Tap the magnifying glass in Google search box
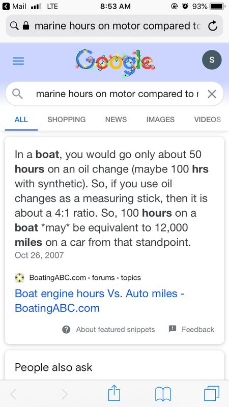The width and height of the screenshot is (229, 407). [17, 94]
